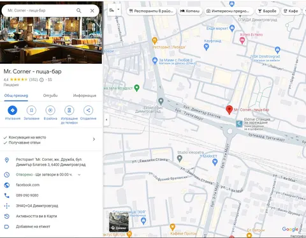
Task: Click the search magnifier icon
Action: click(x=78, y=10)
